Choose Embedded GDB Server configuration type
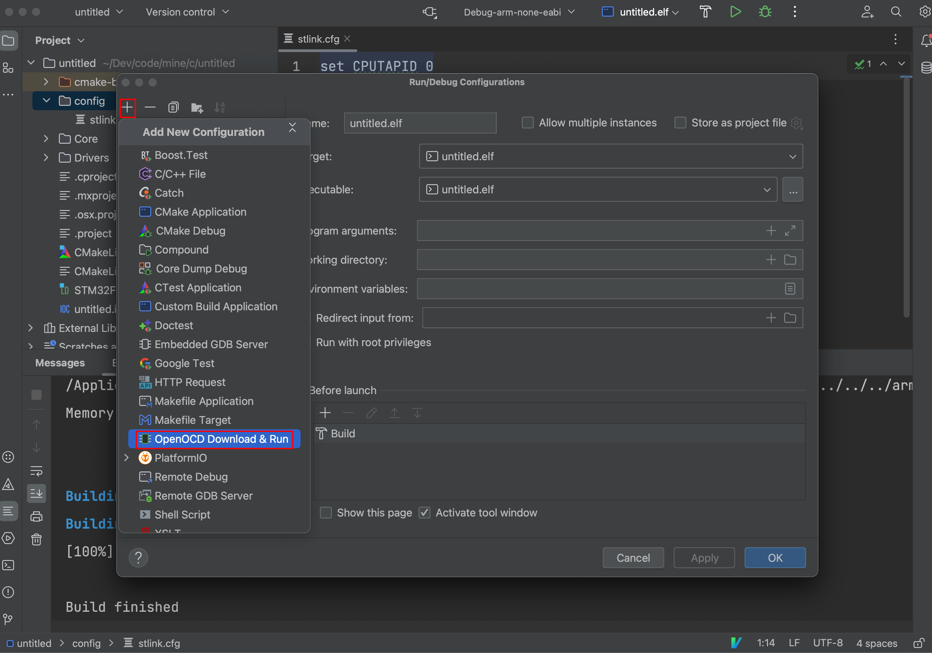 coord(211,344)
